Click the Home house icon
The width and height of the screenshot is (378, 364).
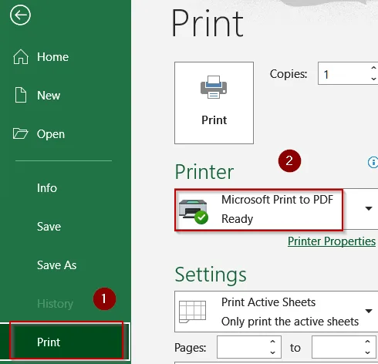(21, 56)
